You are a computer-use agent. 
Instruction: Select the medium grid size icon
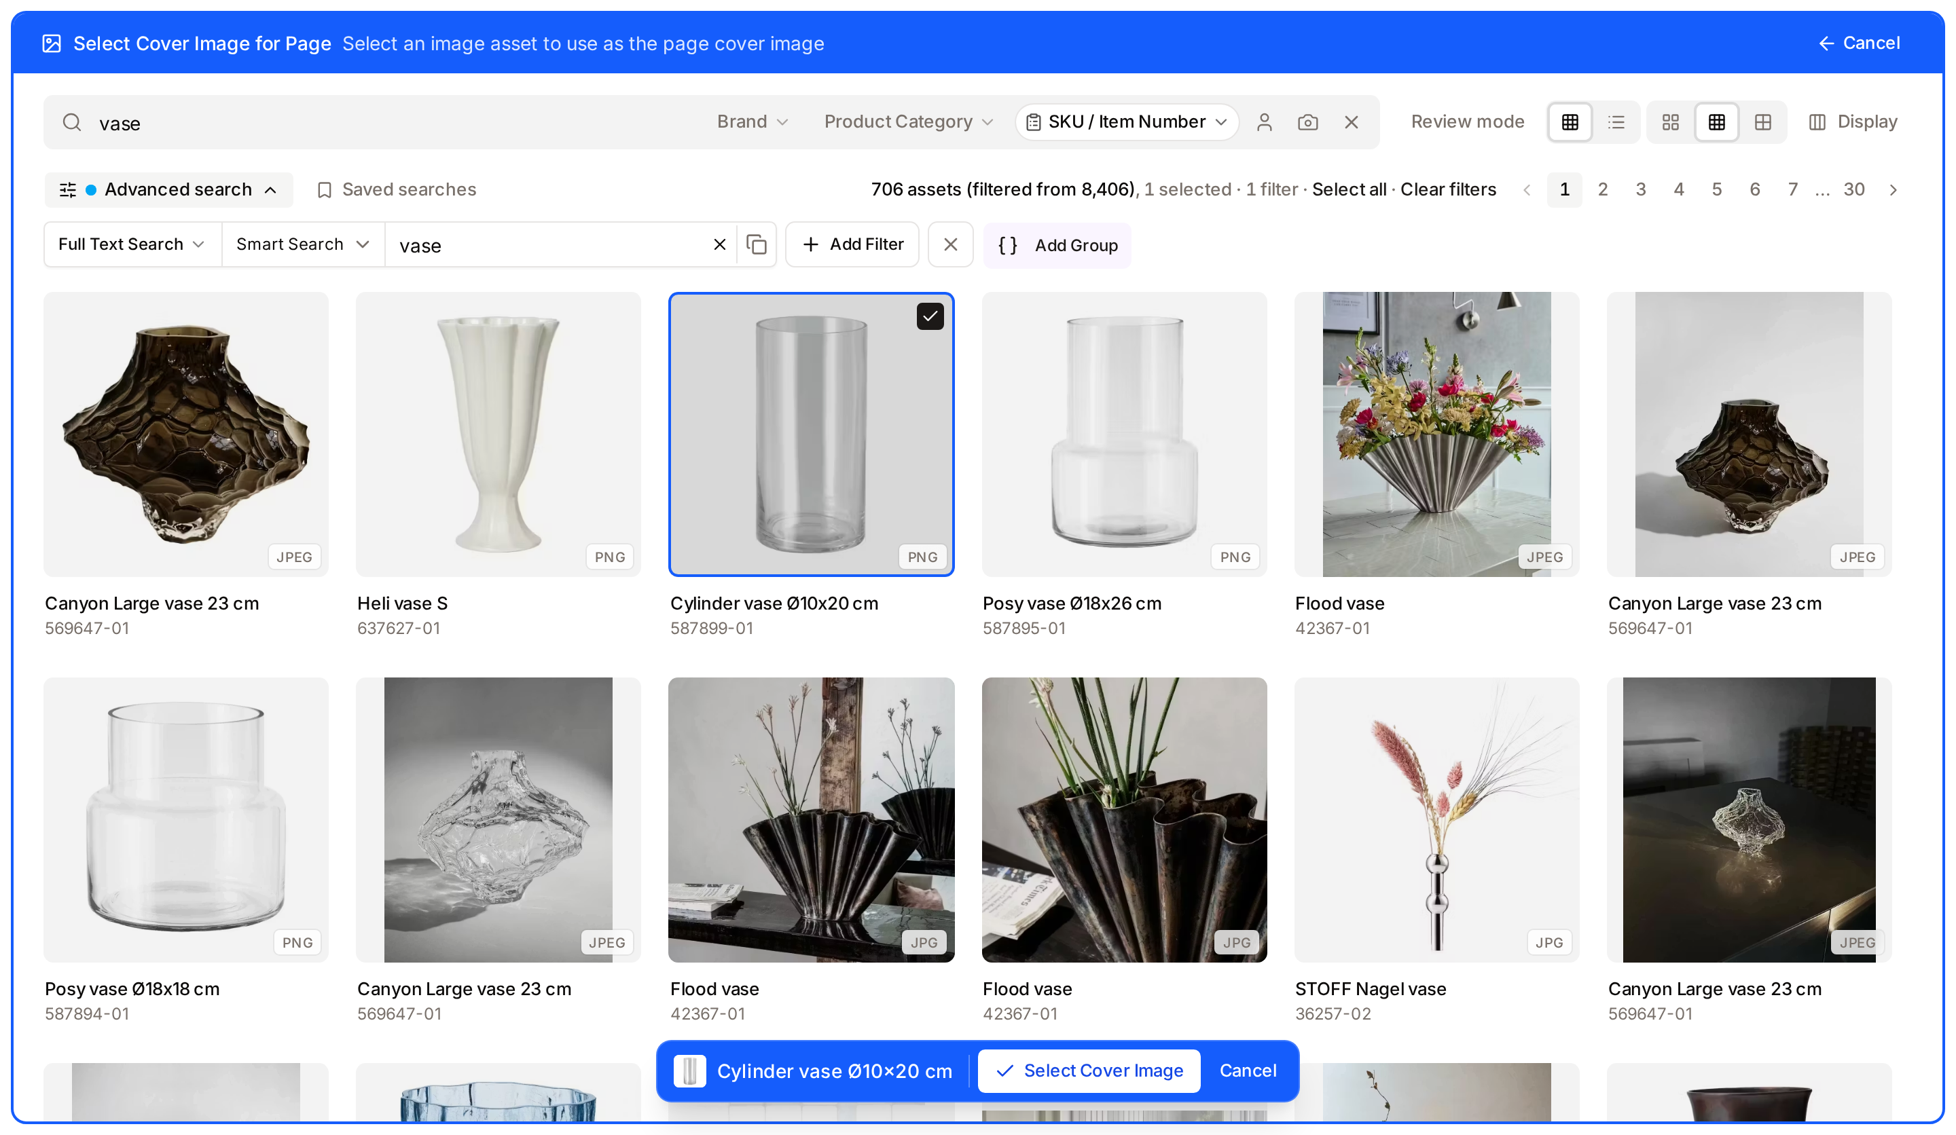1716,122
